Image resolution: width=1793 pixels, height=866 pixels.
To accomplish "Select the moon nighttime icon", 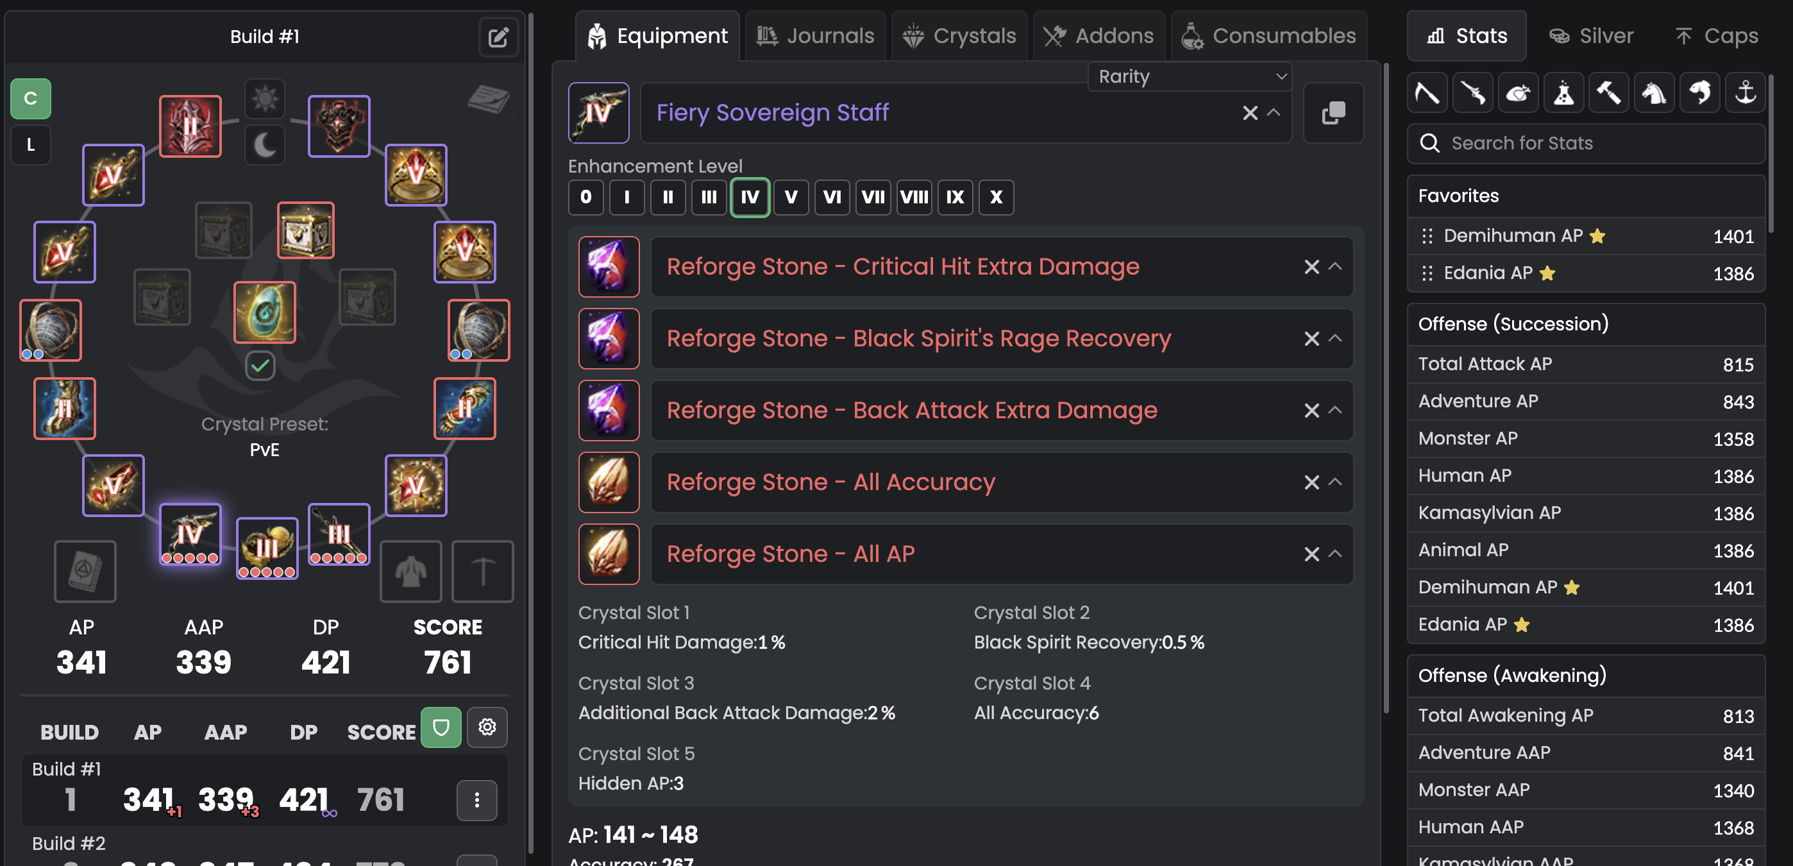I will click(264, 146).
